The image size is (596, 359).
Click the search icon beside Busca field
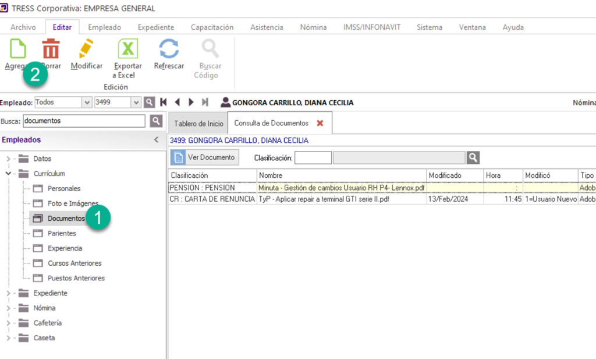156,121
